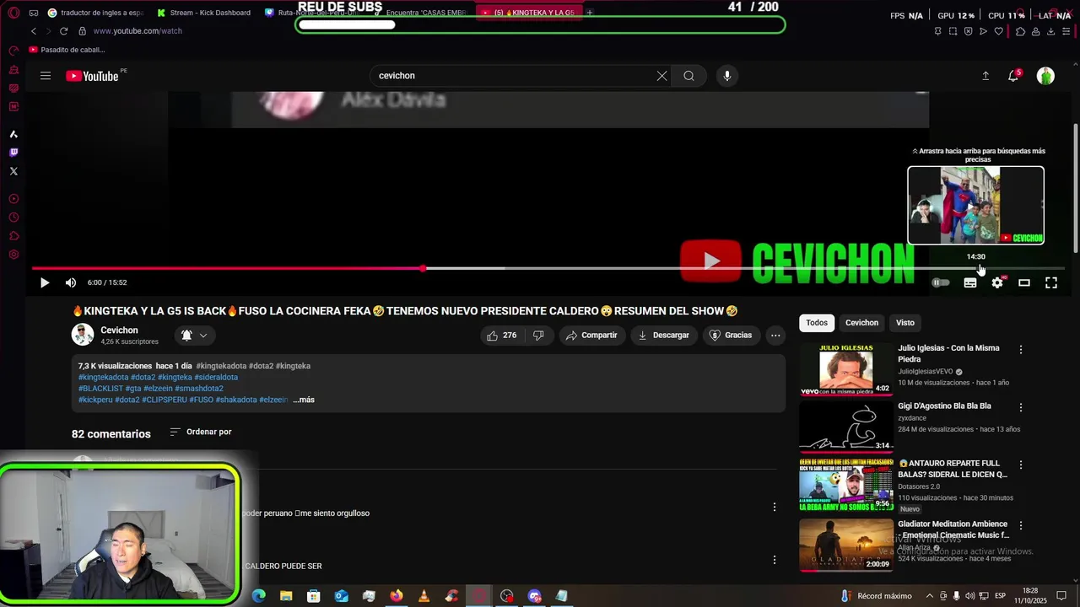Open the account avatar menu

[1045, 76]
